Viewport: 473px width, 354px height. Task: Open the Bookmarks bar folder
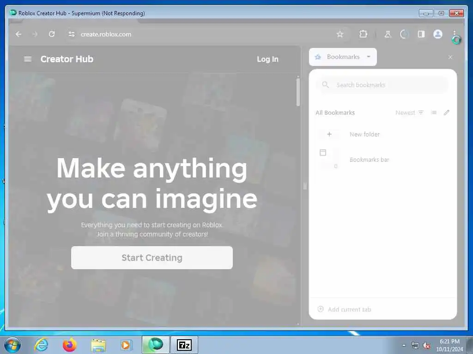[382, 159]
